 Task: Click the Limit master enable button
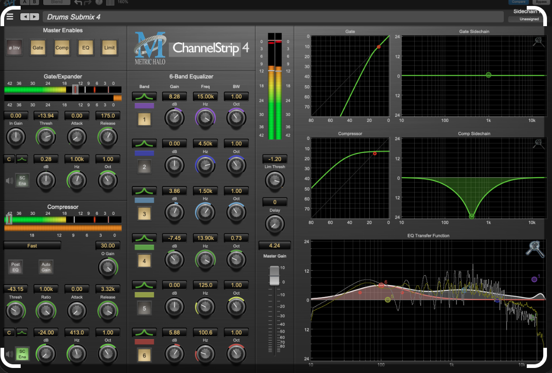(x=109, y=48)
